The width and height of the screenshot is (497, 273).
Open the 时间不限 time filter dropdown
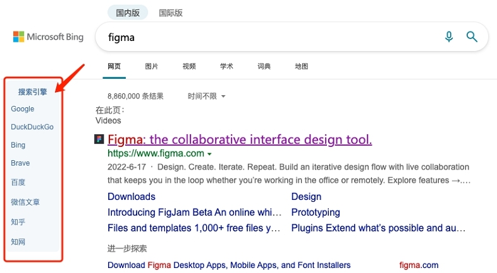(206, 96)
